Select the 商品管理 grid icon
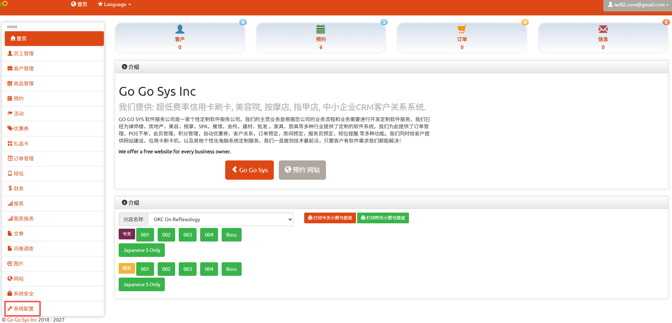 click(10, 83)
